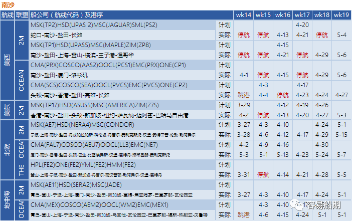Screen dimensions: 352x221
Task: Click the 5-24 date in wk18
Action: 322,155
